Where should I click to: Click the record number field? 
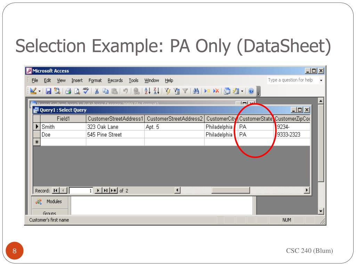point(81,191)
